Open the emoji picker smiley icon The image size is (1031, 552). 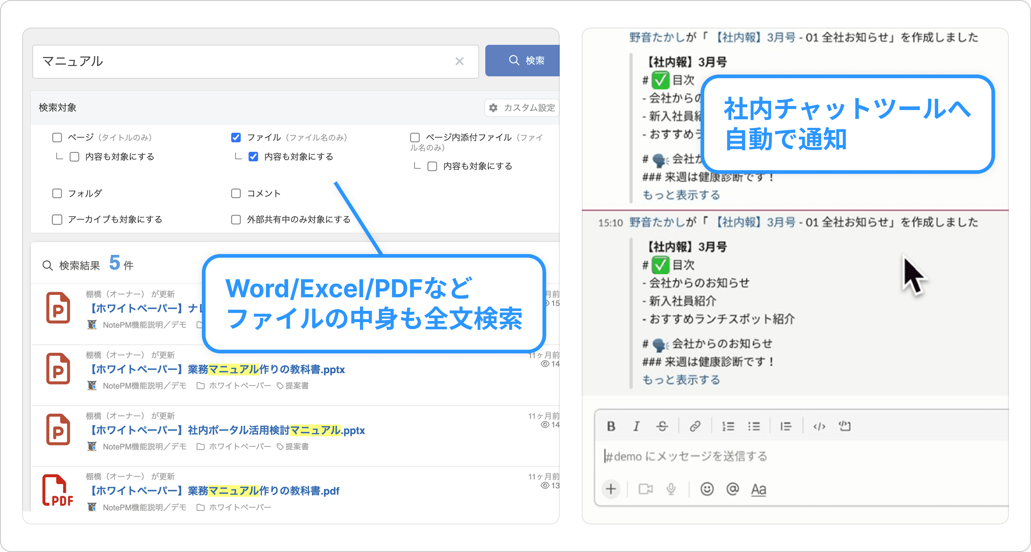tap(707, 489)
